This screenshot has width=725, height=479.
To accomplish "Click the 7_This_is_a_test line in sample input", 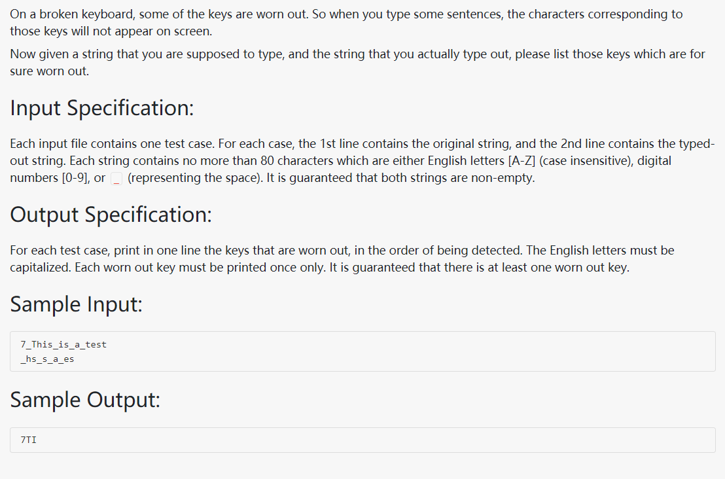I will pyautogui.click(x=63, y=344).
